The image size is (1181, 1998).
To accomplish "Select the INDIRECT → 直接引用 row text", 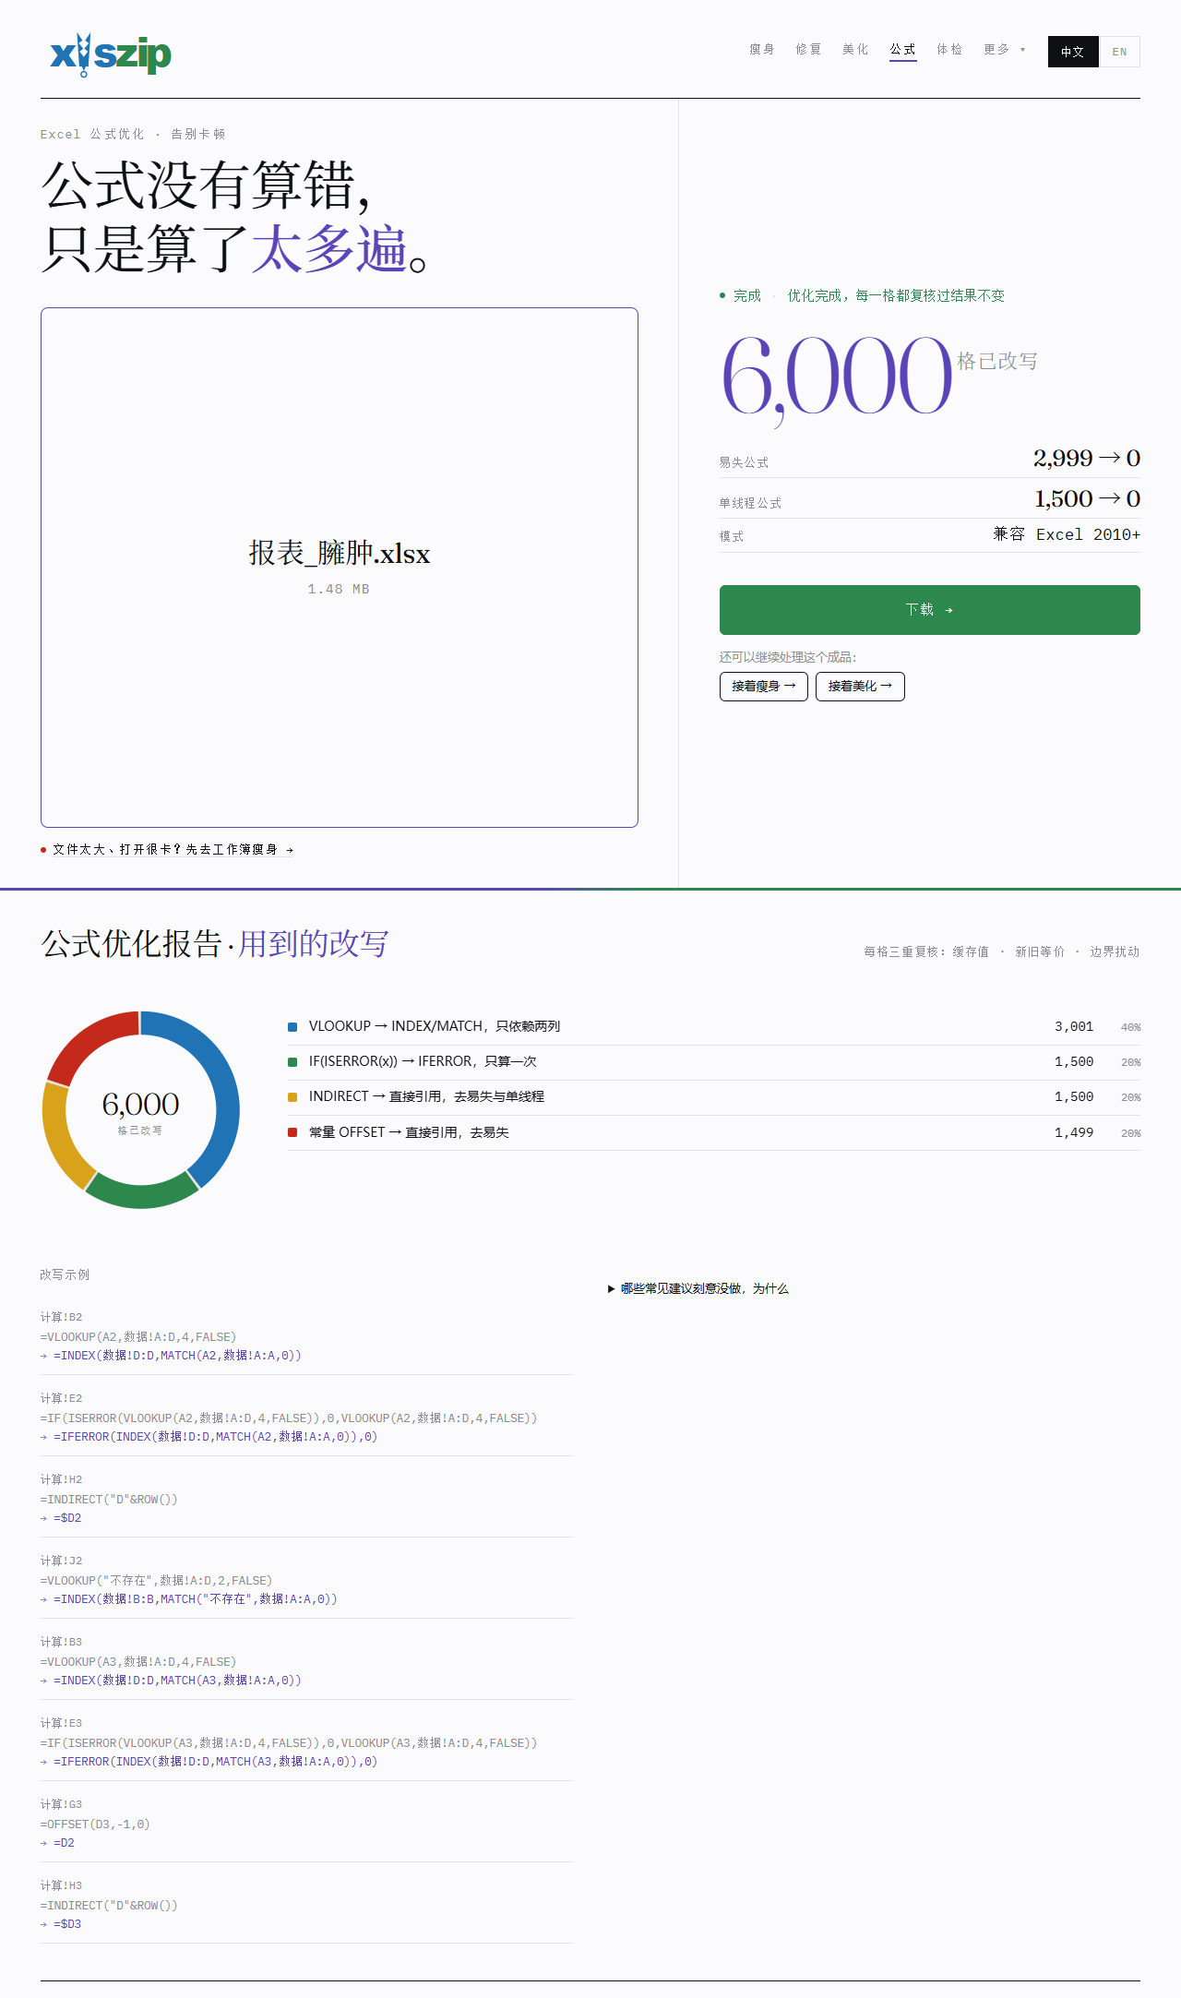I will (426, 1096).
